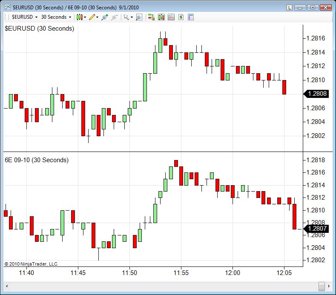This screenshot has width=336, height=295.
Task: Click the toolbar grip handle
Action: [x=5, y=17]
